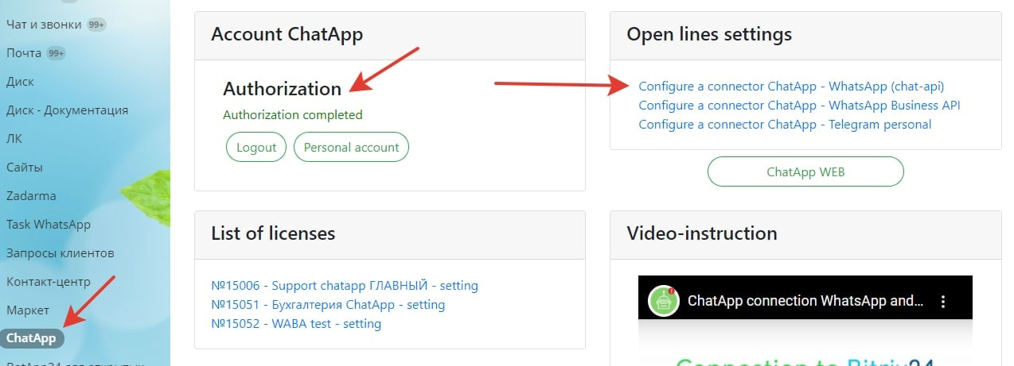Open license №15051 Бухгалтерия ChatApp setting

click(x=328, y=304)
